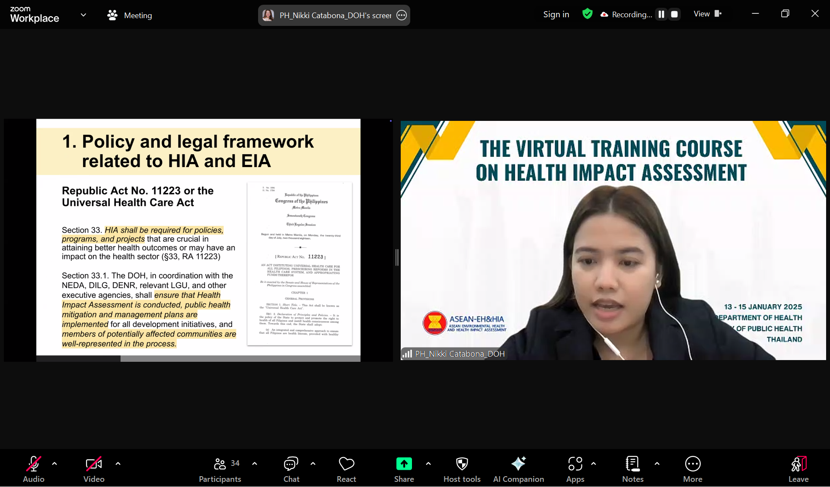830x487 pixels.
Task: Open Host tools shield icon
Action: click(x=462, y=469)
